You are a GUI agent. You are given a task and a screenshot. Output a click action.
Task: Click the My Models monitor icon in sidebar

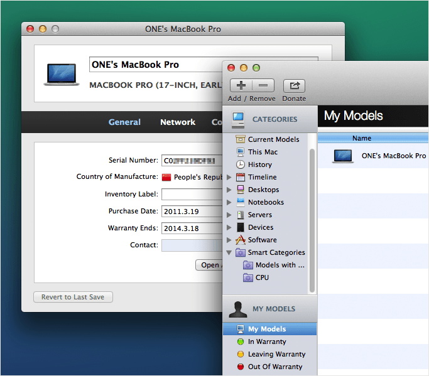(240, 329)
